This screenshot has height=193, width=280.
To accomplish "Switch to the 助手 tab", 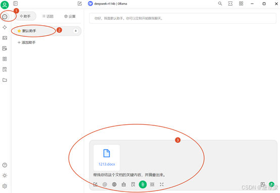I will click(x=25, y=16).
